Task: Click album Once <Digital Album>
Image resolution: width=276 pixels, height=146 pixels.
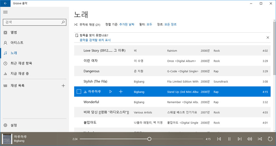Action: (x=181, y=61)
